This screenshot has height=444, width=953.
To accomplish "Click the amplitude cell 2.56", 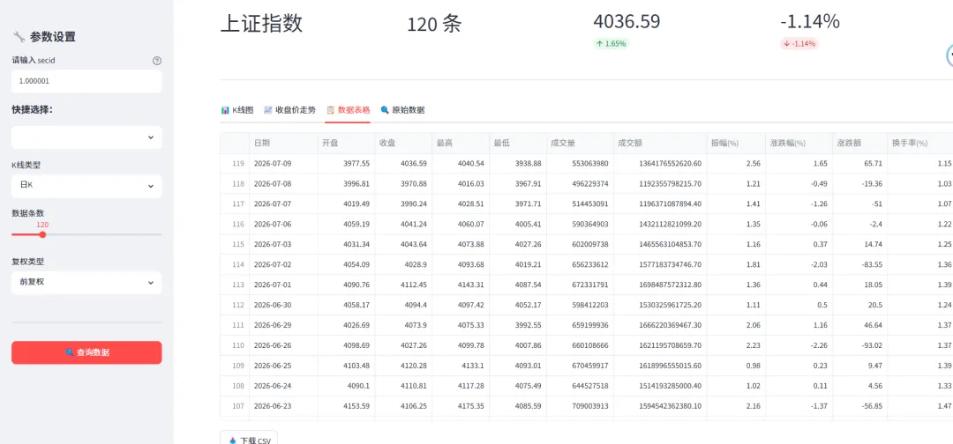I will tap(736, 164).
